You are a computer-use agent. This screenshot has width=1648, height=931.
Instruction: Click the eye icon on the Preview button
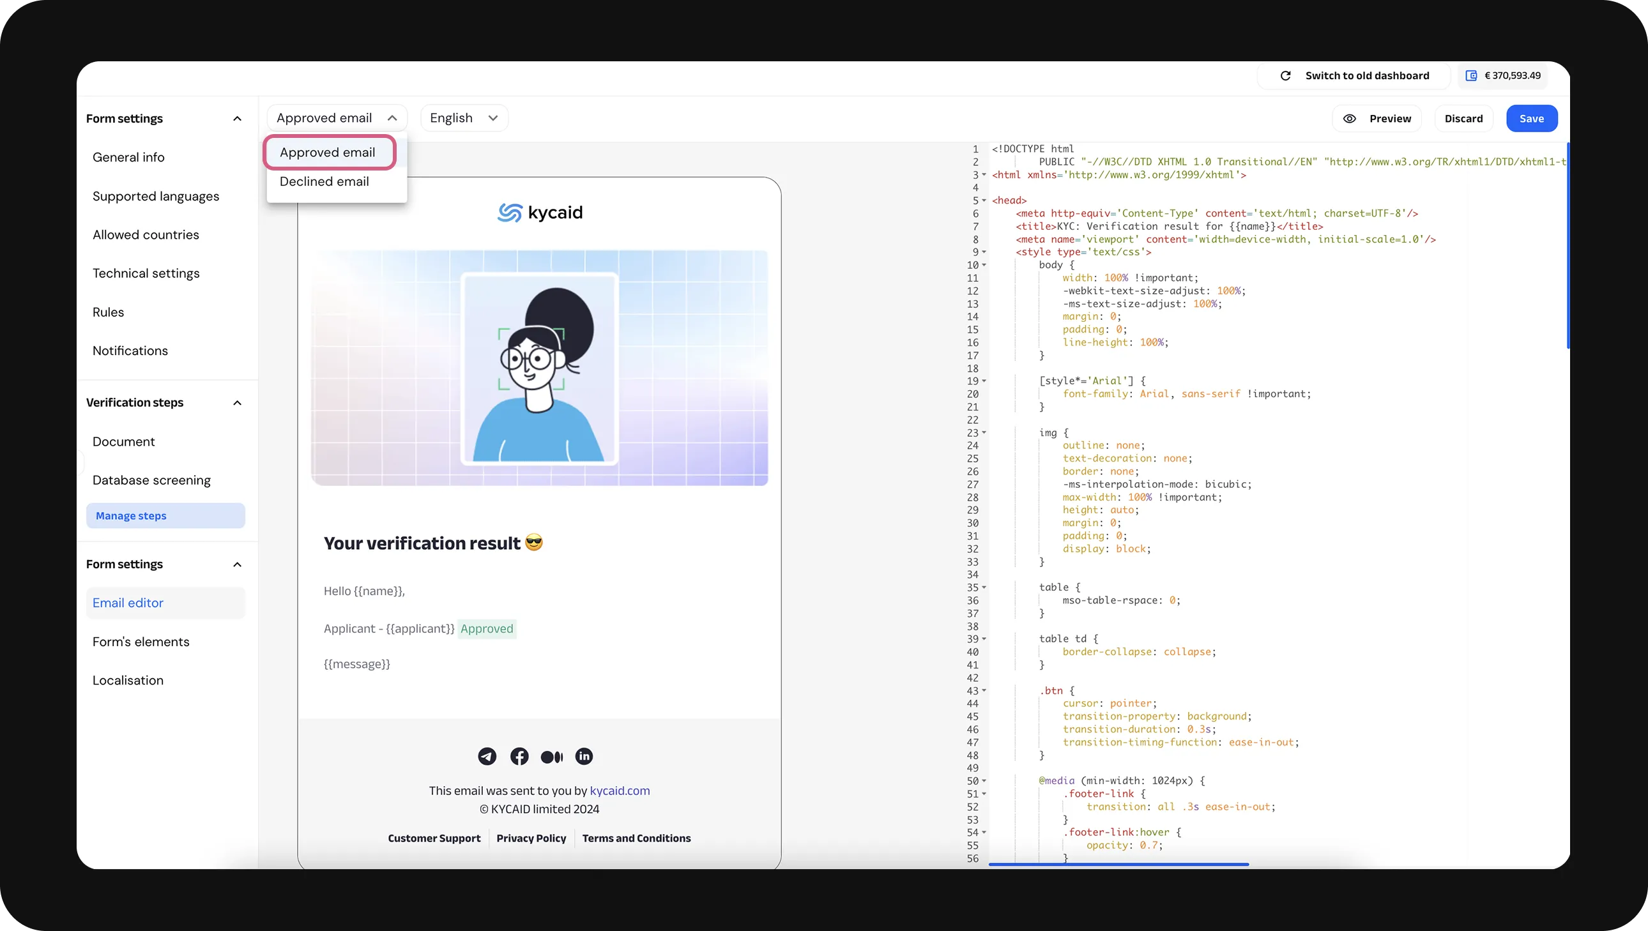click(1350, 118)
